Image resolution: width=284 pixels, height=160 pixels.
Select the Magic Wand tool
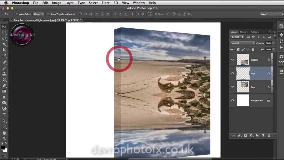tap(4, 44)
